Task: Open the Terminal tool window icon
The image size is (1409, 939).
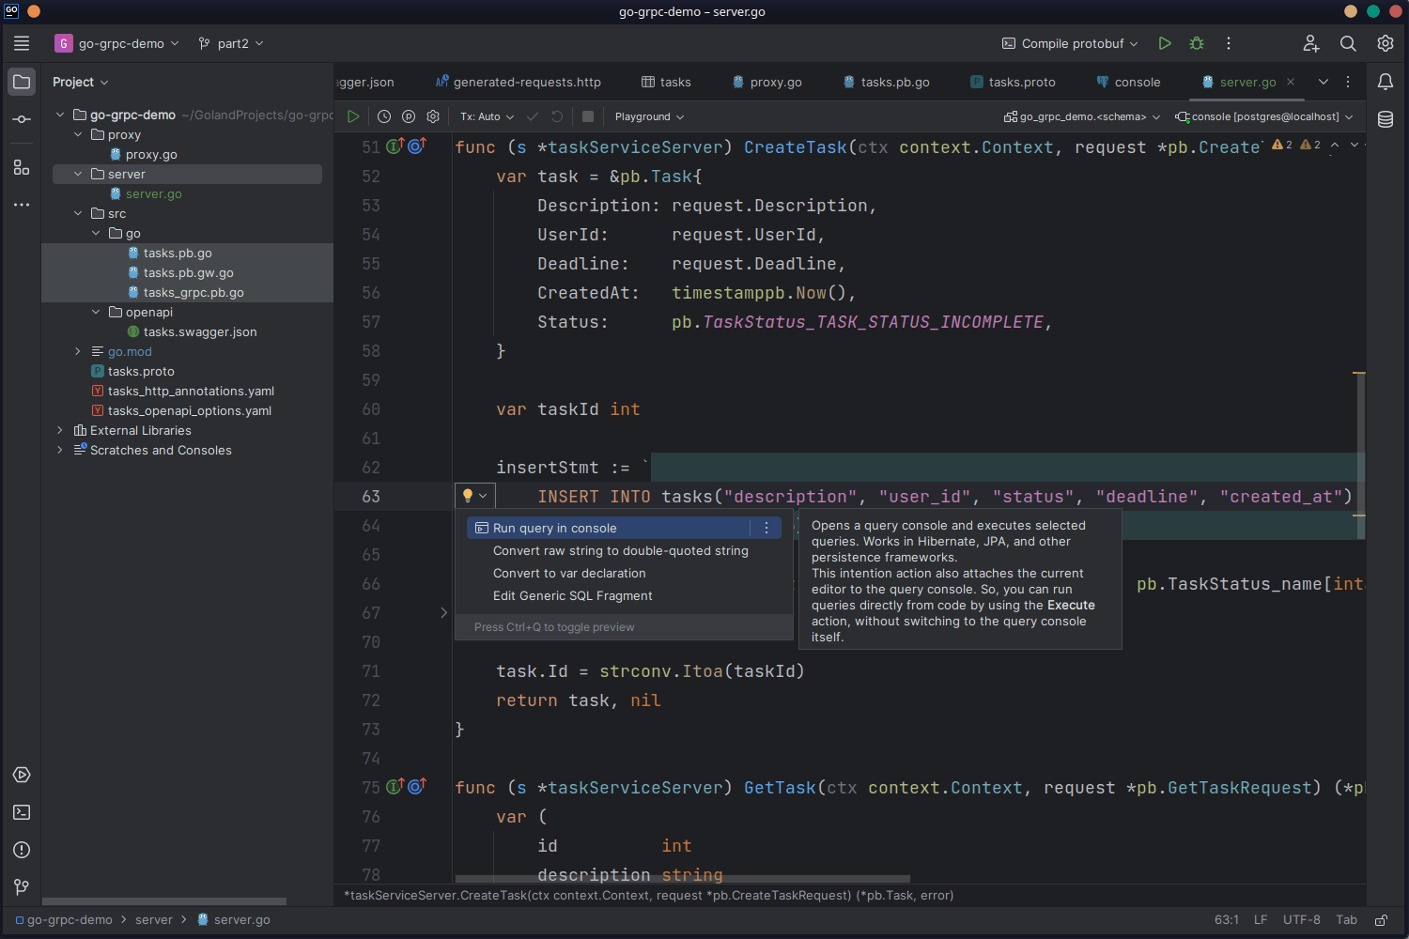Action: pyautogui.click(x=21, y=812)
